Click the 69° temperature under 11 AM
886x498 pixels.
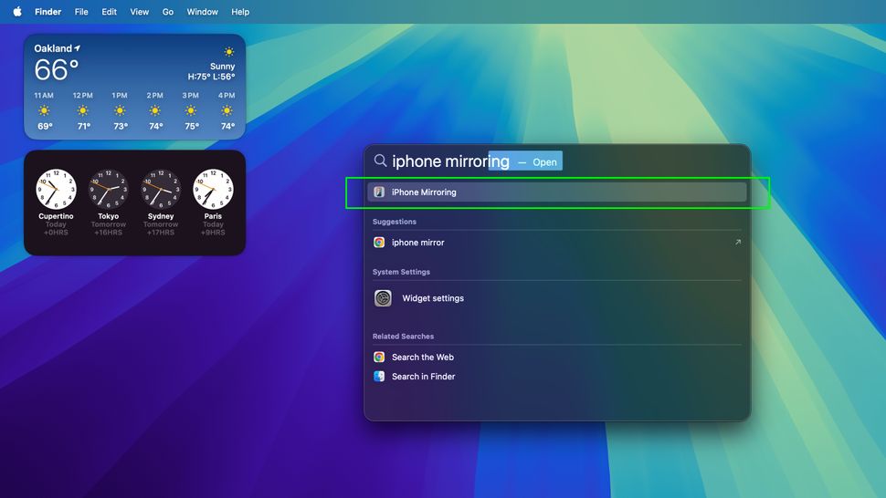(45, 127)
